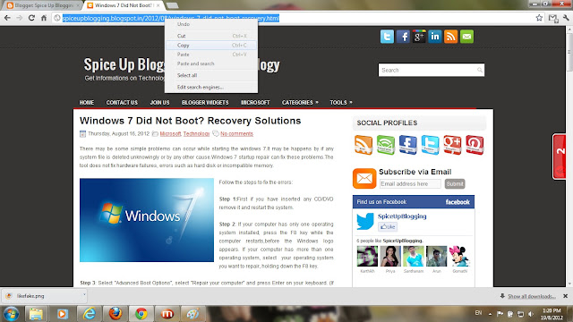Click the Facebook Like button
This screenshot has width=573, height=322.
coord(388,226)
